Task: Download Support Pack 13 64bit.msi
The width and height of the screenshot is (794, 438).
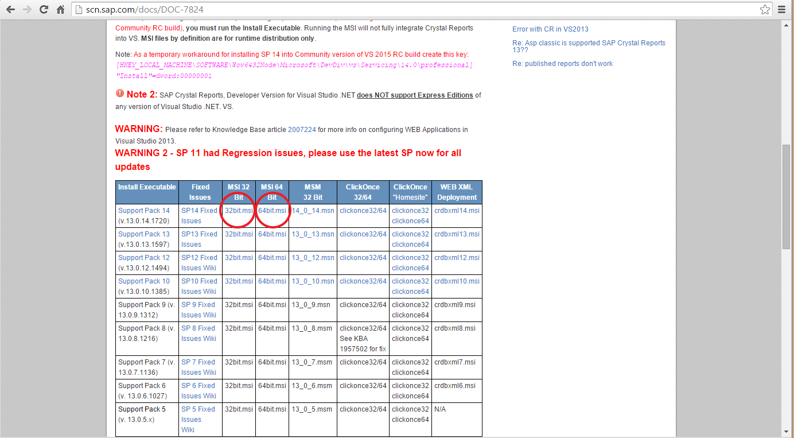Action: pos(272,234)
